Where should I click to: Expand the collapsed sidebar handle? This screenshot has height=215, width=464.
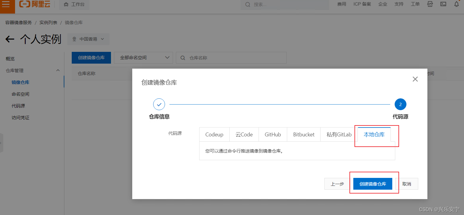1,143
